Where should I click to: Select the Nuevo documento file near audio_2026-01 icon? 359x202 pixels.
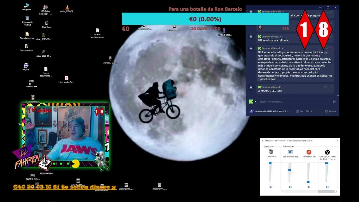click(x=97, y=33)
